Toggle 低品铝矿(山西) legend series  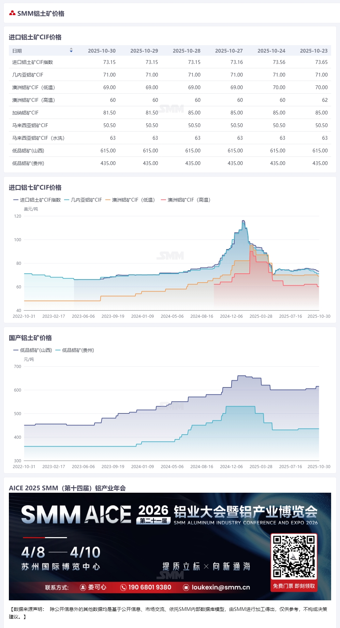32,350
